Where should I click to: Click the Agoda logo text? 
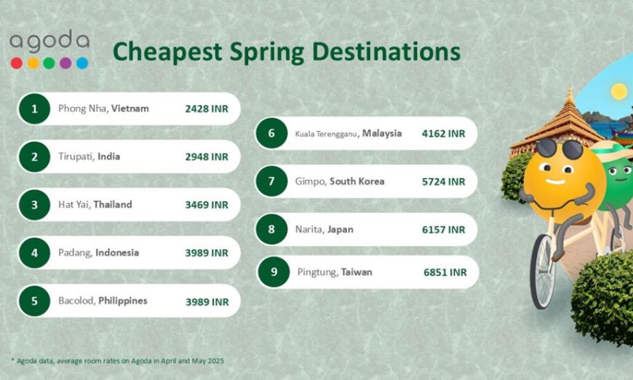pyautogui.click(x=49, y=41)
